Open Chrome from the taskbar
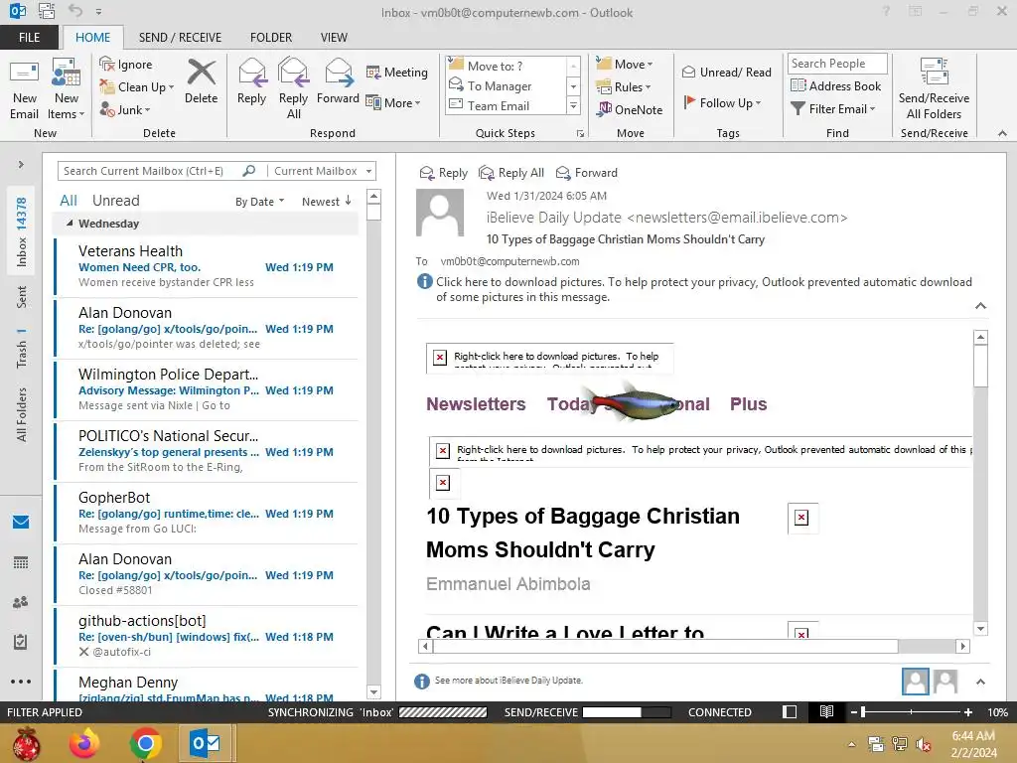 click(145, 743)
